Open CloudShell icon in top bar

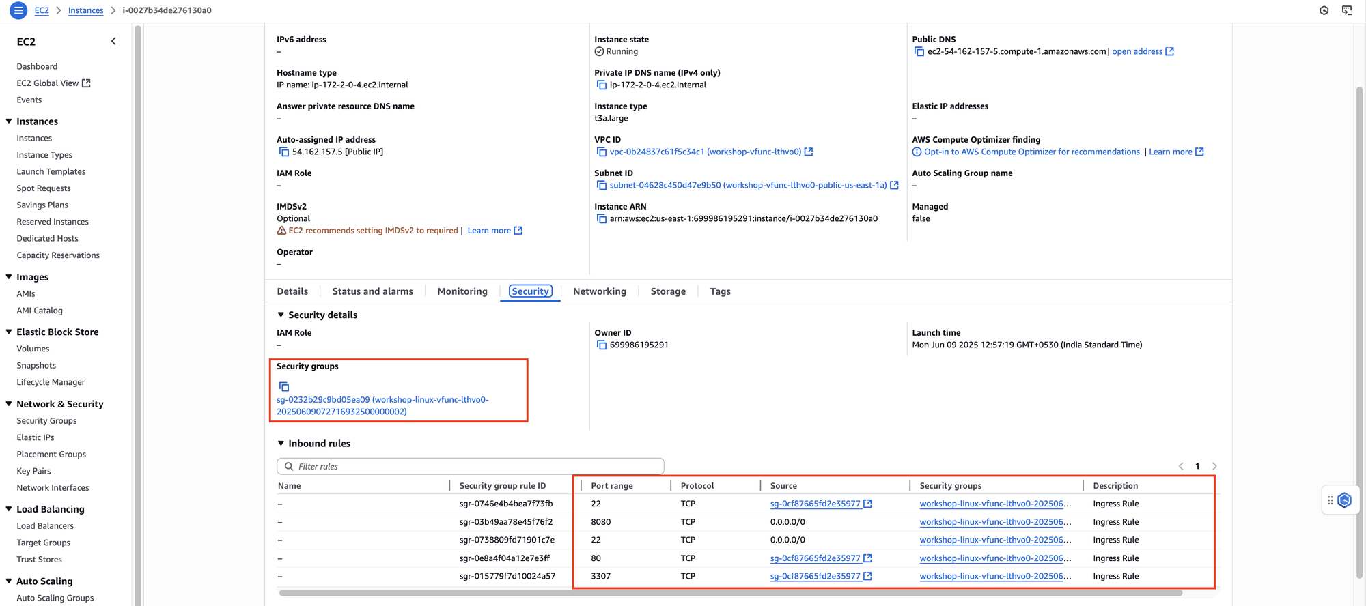click(x=1346, y=10)
